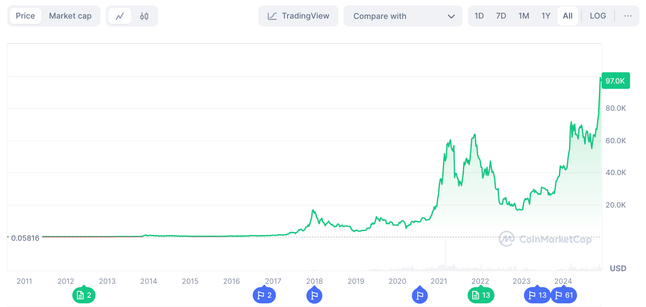Switch to candlestick chart icon
646x307 pixels.
144,16
